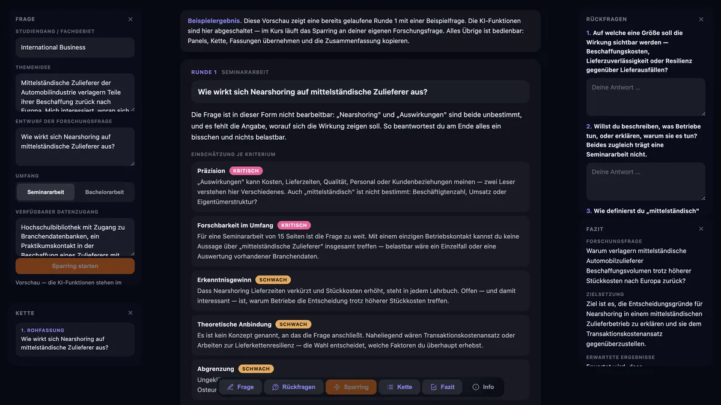Close the Frage panel
Screen dimensions: 721x405
pyautogui.click(x=130, y=19)
